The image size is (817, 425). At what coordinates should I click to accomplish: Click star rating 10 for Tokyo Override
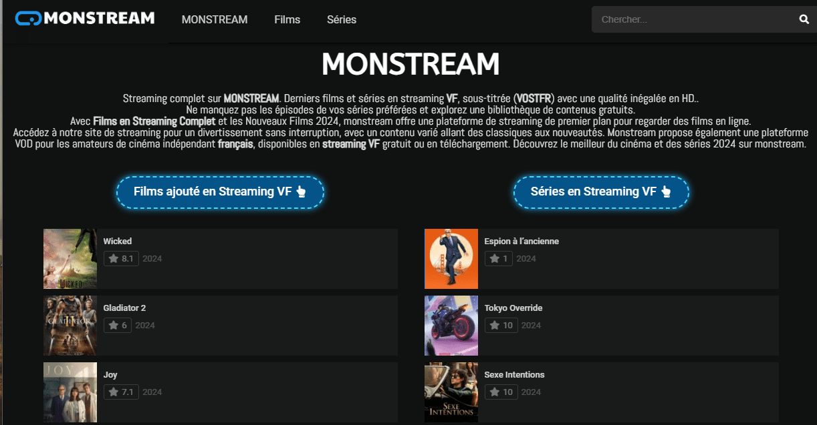[x=501, y=325]
